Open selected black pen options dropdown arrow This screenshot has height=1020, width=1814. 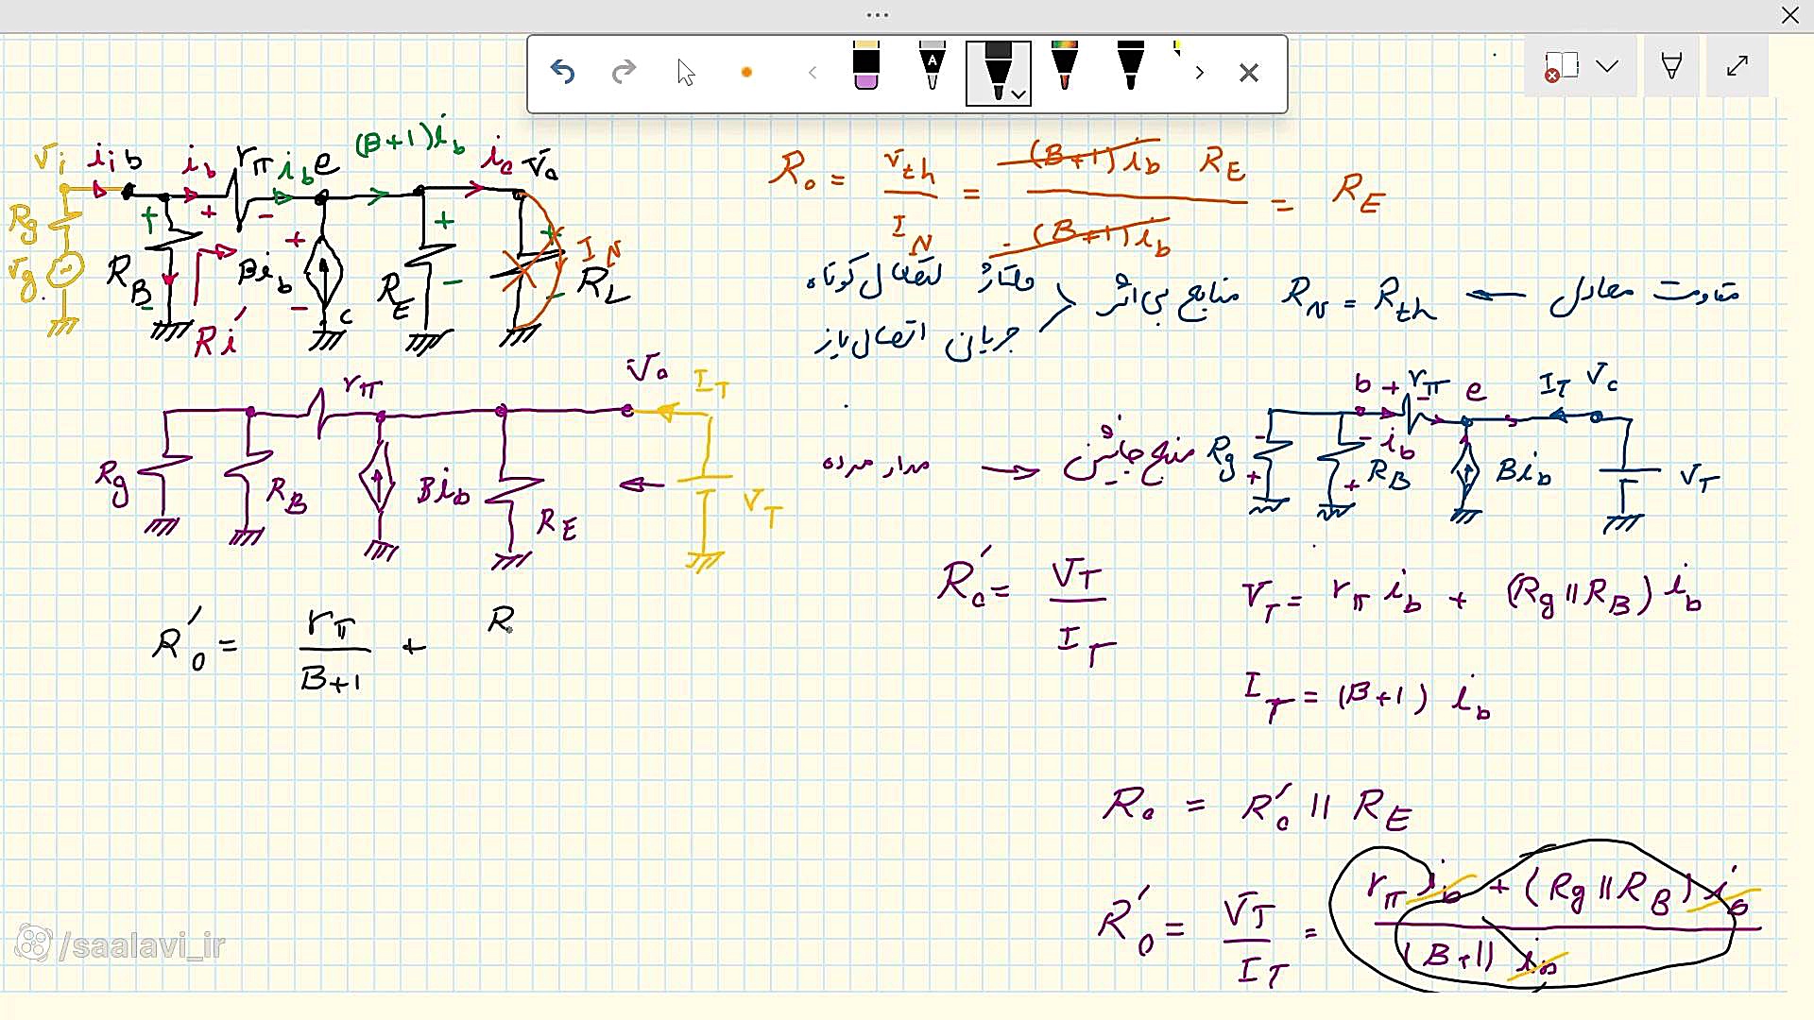coord(1018,94)
